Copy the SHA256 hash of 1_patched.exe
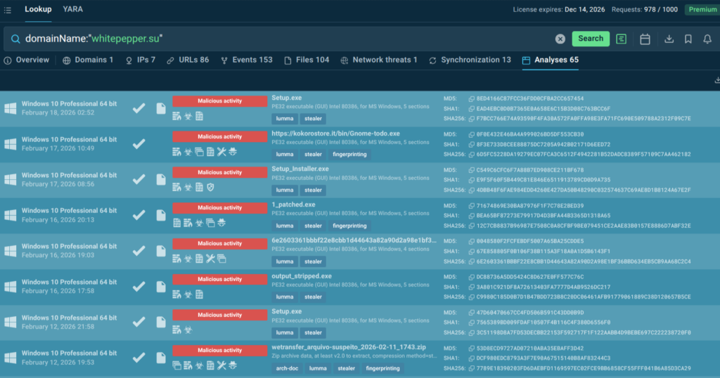Viewport: 720px width, 378px height. (472, 226)
